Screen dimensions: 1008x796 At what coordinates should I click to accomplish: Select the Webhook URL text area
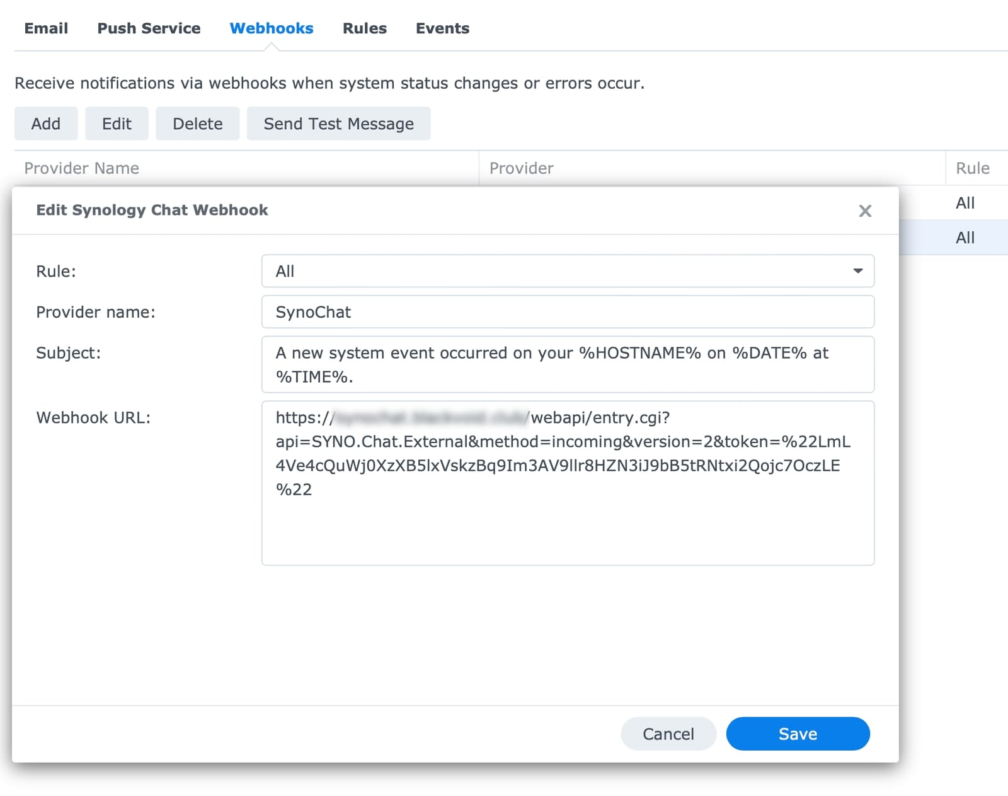coord(567,482)
